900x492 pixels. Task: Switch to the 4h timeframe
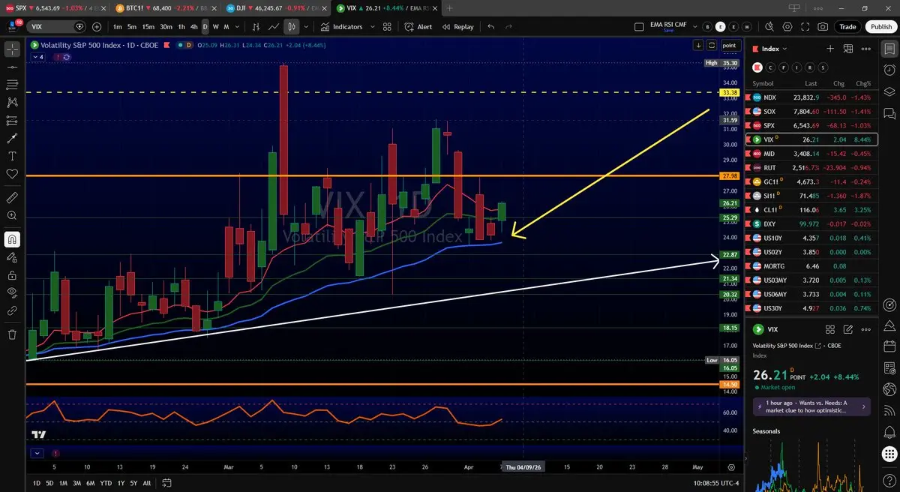tap(194, 27)
